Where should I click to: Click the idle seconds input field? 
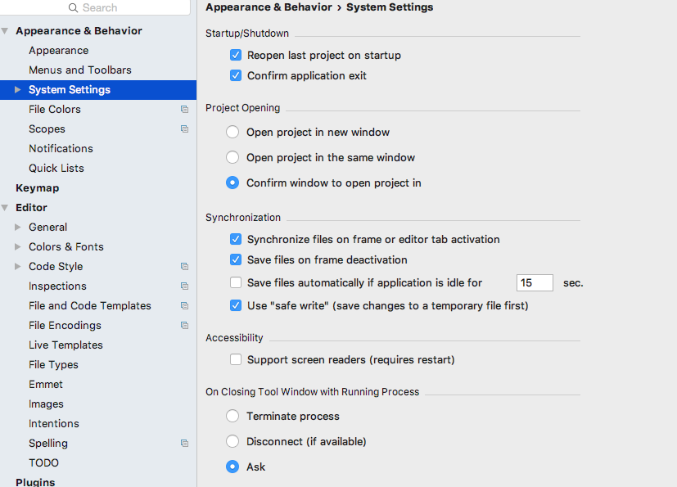pos(535,282)
